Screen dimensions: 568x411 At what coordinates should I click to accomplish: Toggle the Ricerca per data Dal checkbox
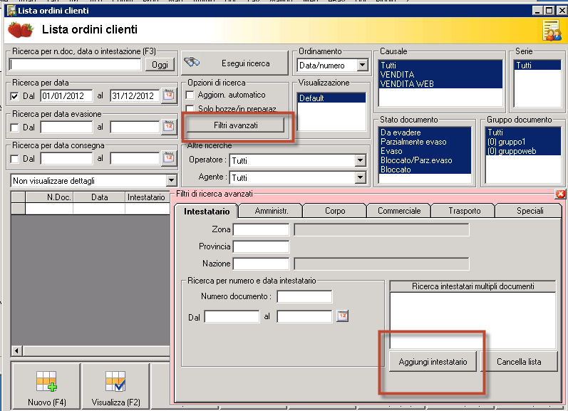point(14,96)
